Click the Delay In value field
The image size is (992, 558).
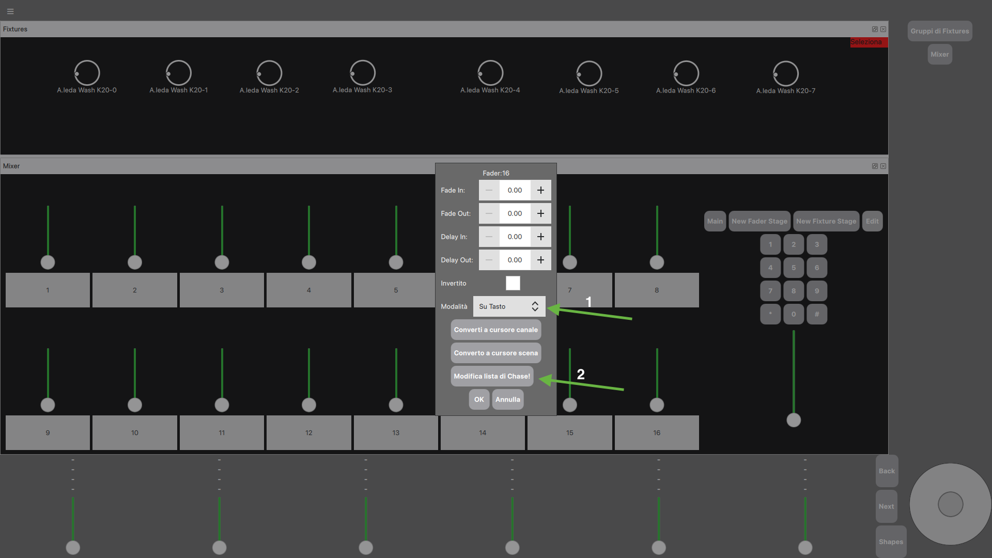coord(515,237)
